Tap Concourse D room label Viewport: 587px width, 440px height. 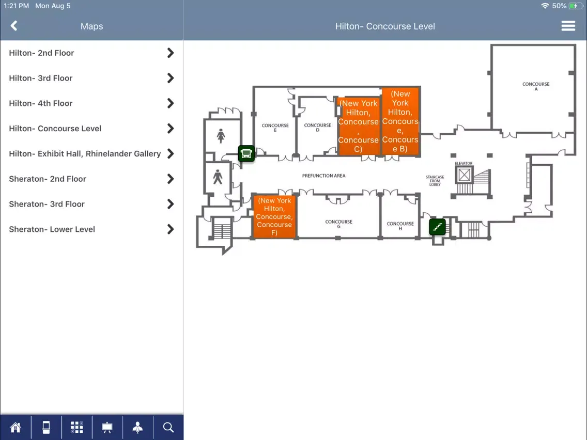(317, 128)
